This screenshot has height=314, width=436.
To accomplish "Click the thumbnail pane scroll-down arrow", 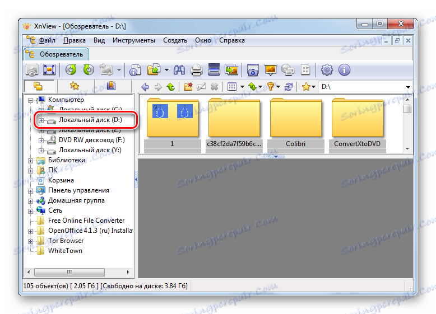I will pyautogui.click(x=407, y=148).
